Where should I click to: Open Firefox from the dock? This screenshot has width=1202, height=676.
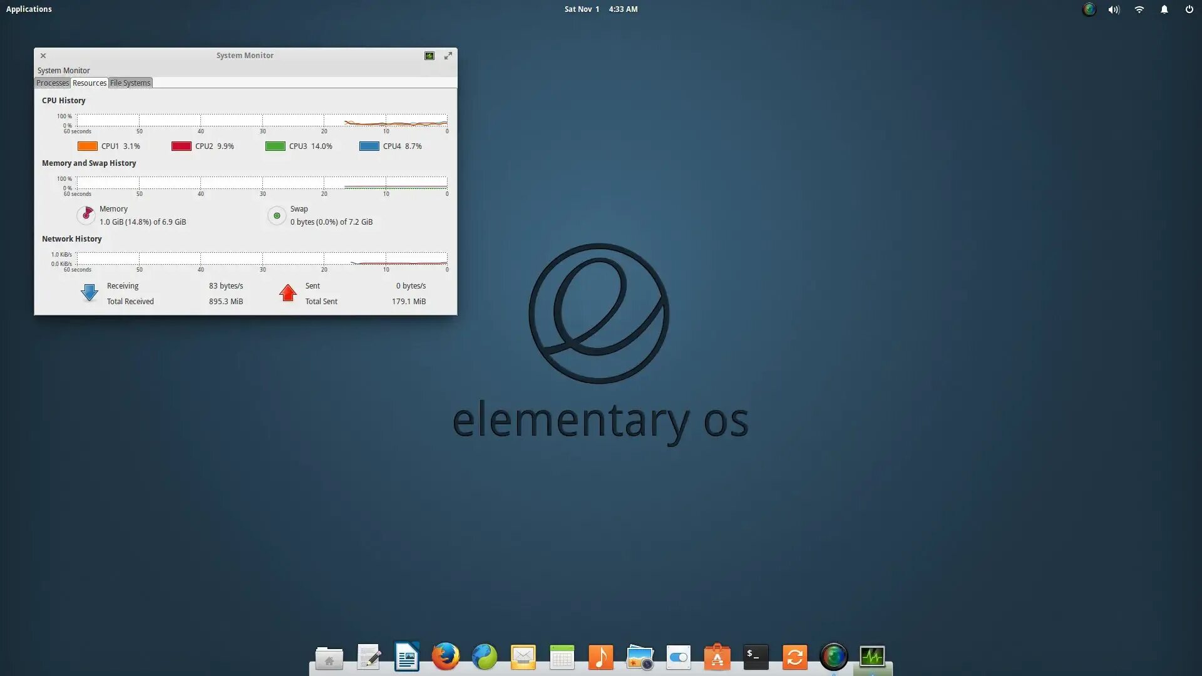coord(445,657)
